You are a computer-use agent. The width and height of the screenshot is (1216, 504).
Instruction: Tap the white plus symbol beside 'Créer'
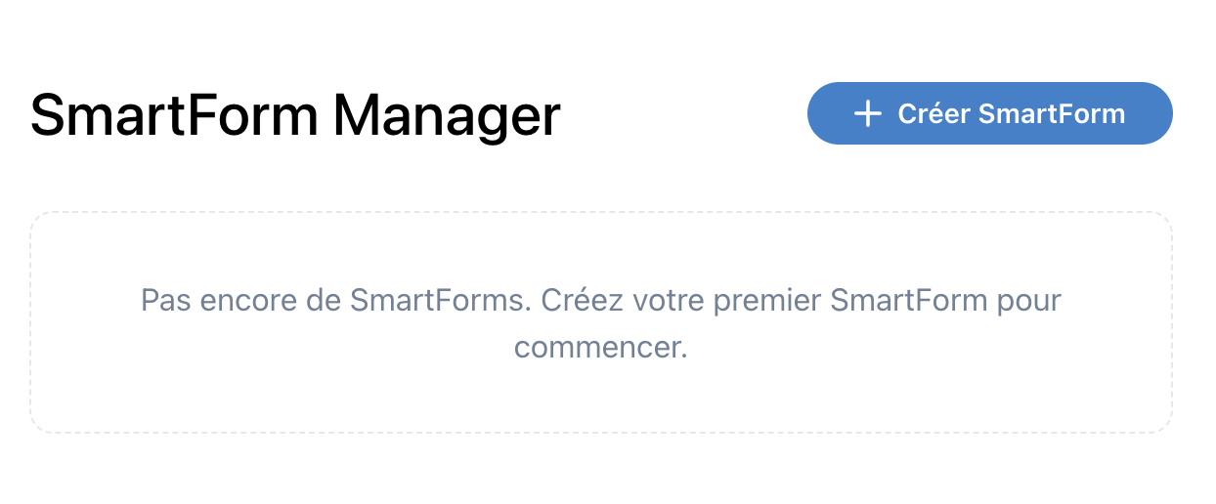(867, 114)
